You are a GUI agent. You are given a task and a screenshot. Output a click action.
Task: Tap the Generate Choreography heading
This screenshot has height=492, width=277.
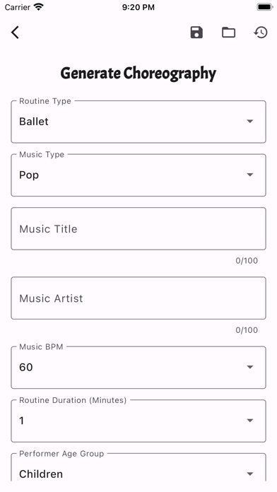click(138, 74)
